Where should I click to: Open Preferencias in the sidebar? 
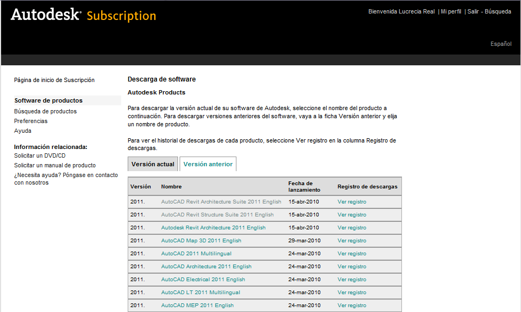31,121
